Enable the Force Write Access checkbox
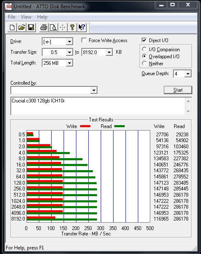The width and height of the screenshot is (201, 254). (x=84, y=40)
